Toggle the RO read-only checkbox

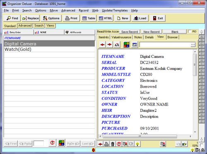190,31
